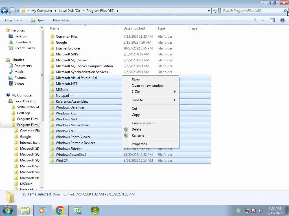
Task: Open the view options dropdown arrow
Action: [x=263, y=20]
